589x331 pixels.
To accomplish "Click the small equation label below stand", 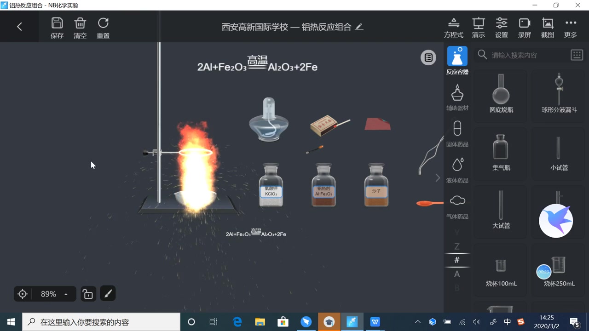I will 256,233.
